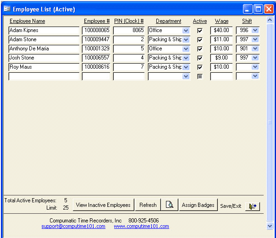Uncheck Active for Adam Stone
The width and height of the screenshot is (276, 238).
click(200, 40)
